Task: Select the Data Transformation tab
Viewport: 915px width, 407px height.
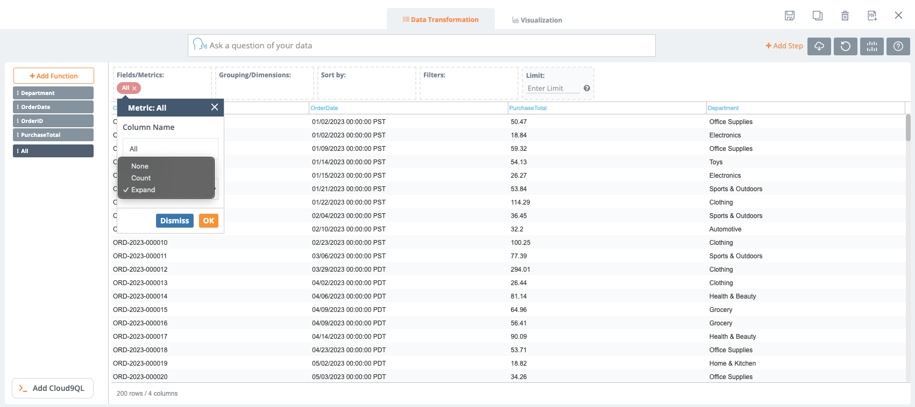Action: tap(441, 20)
